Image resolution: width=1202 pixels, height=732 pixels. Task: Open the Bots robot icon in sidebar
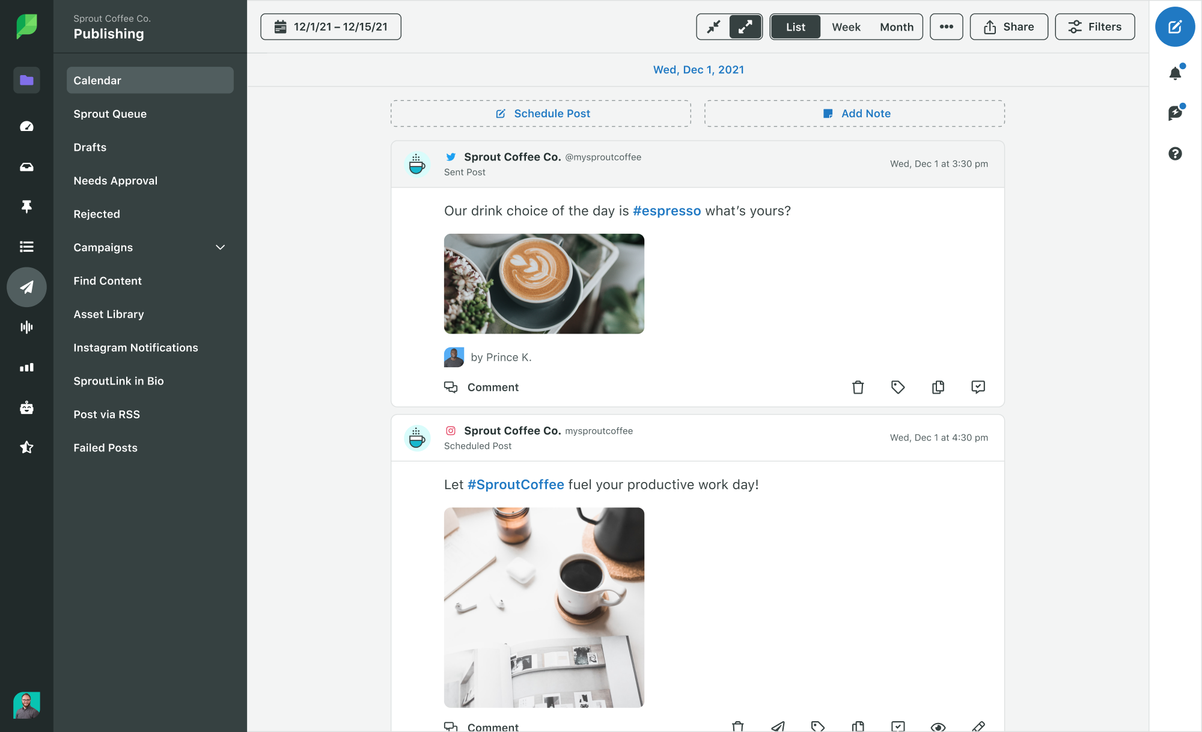point(26,407)
